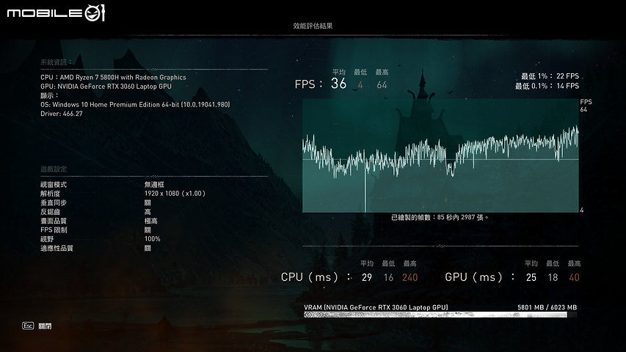
Task: Click the 最低 1%: 22 FPS text
Action: click(550, 76)
